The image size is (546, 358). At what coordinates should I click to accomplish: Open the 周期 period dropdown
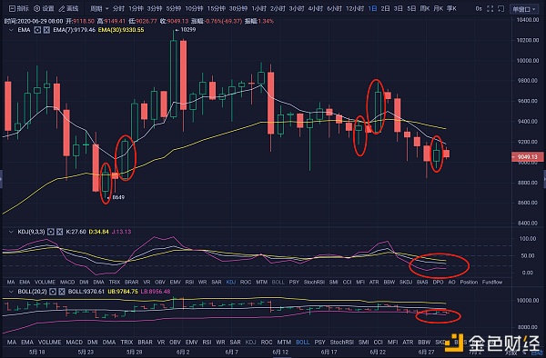tap(99, 8)
